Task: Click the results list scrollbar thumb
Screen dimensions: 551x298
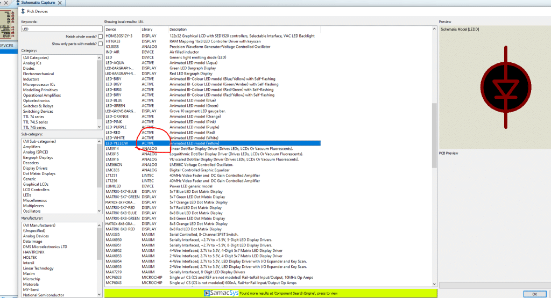Action: pyautogui.click(x=434, y=135)
